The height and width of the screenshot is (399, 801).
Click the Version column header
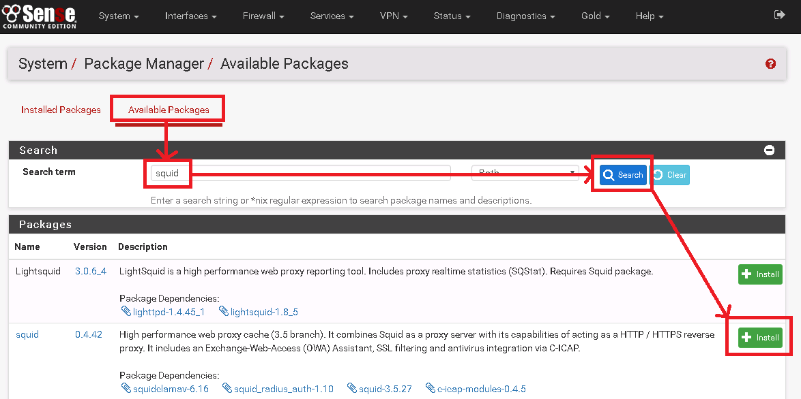90,246
